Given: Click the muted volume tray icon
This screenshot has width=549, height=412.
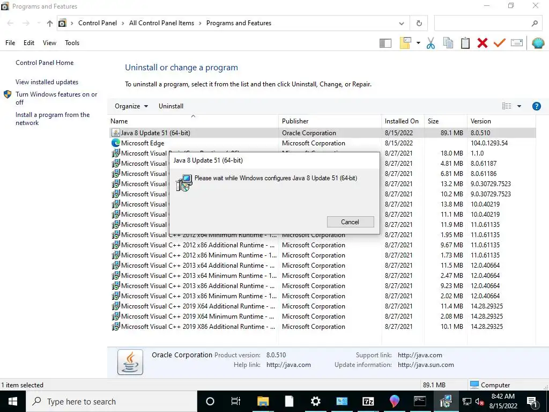Looking at the screenshot, I should coord(480,402).
